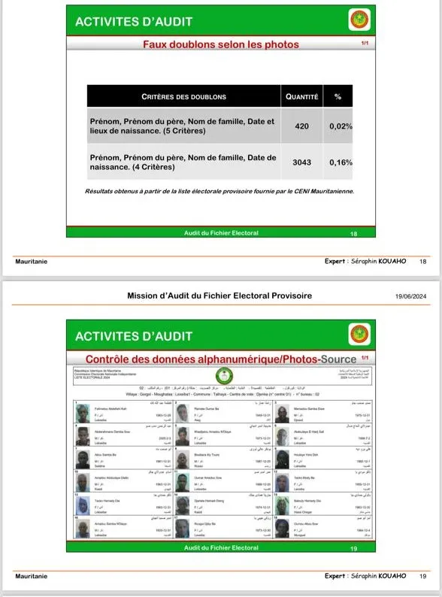Viewport: 442px width, 597px height.
Task: Click 'Audit du Fichier Electoral' footer on slide 18
Action: 221,233
